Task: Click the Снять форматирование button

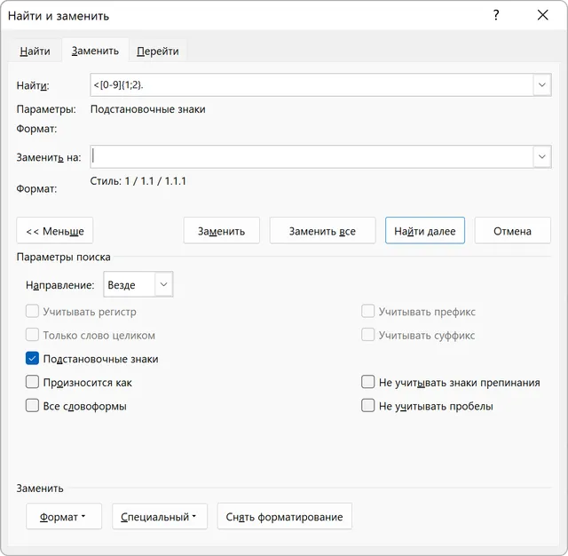Action: (x=284, y=516)
